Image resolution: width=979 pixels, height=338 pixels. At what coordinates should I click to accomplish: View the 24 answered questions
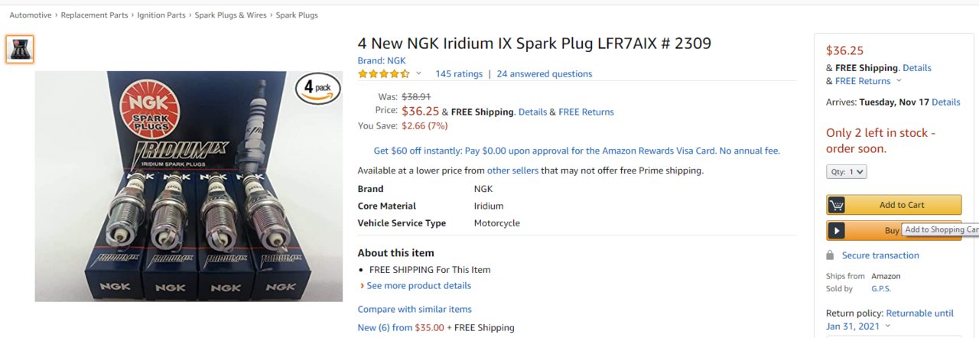point(545,74)
